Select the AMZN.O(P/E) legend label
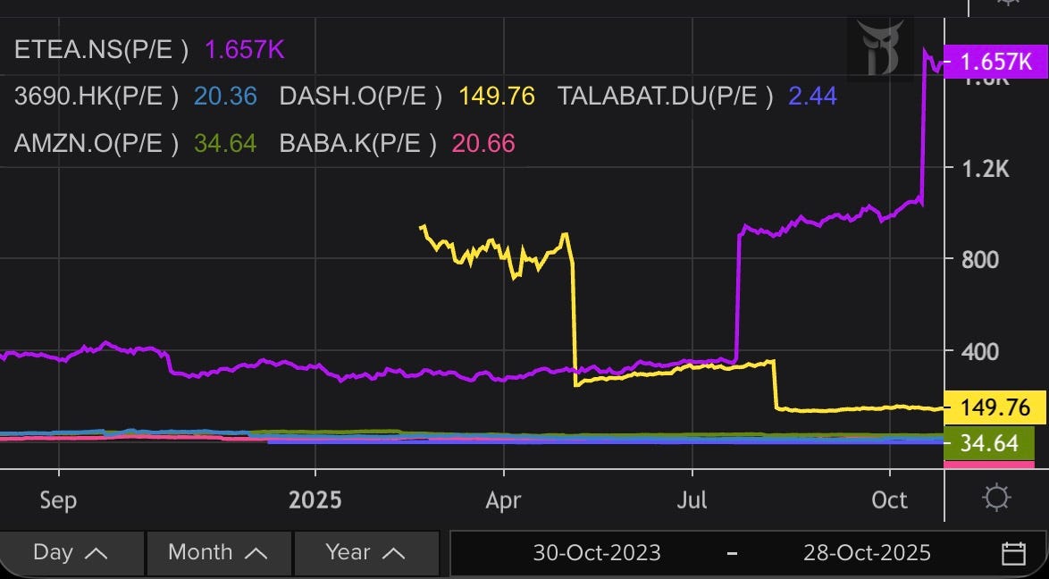 tap(97, 143)
